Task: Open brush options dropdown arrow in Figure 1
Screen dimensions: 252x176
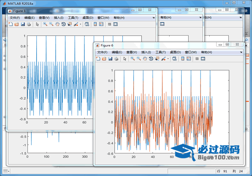Action: click(80, 24)
